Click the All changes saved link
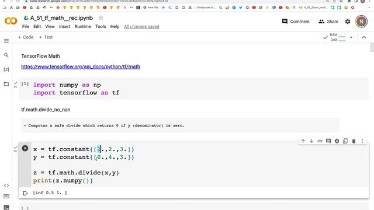Screen dimensions: 374x210 coord(141,27)
